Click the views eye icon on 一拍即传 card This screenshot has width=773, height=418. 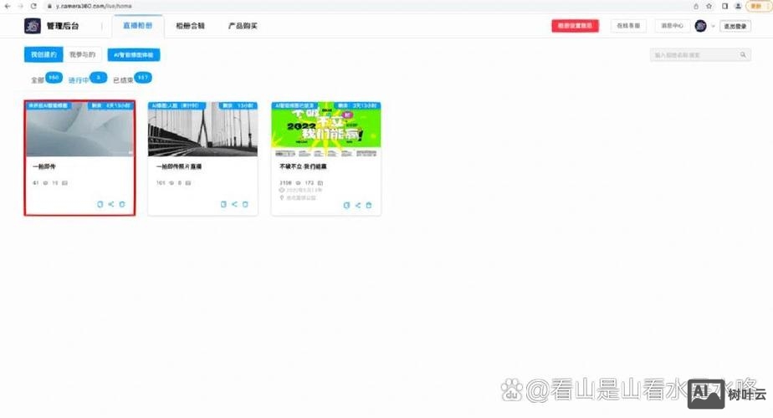click(x=45, y=183)
